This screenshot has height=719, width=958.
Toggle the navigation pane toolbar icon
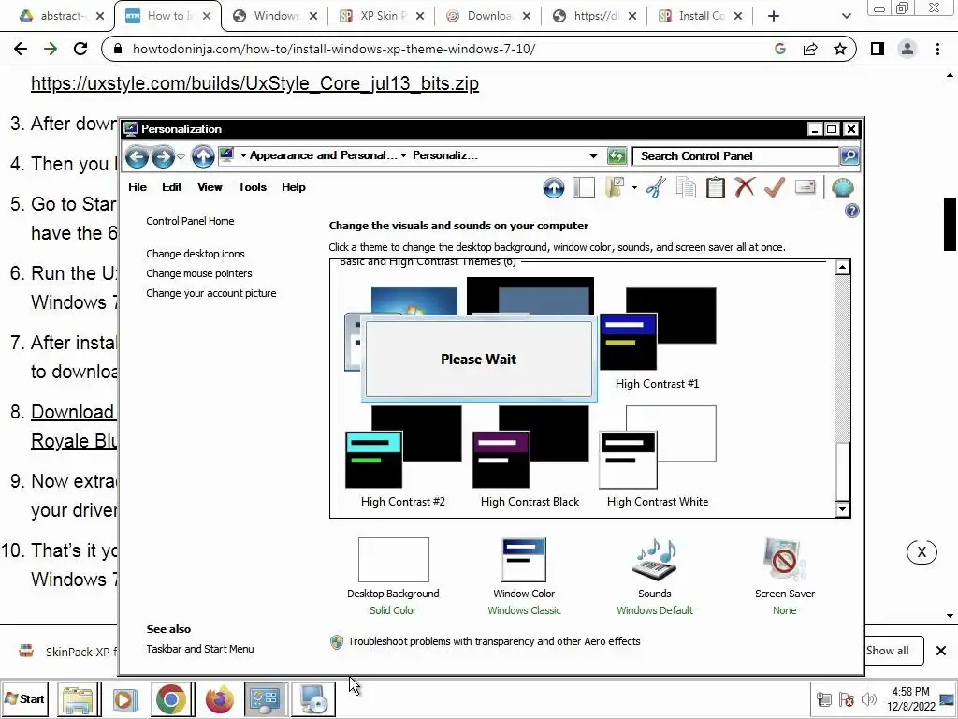tap(584, 187)
